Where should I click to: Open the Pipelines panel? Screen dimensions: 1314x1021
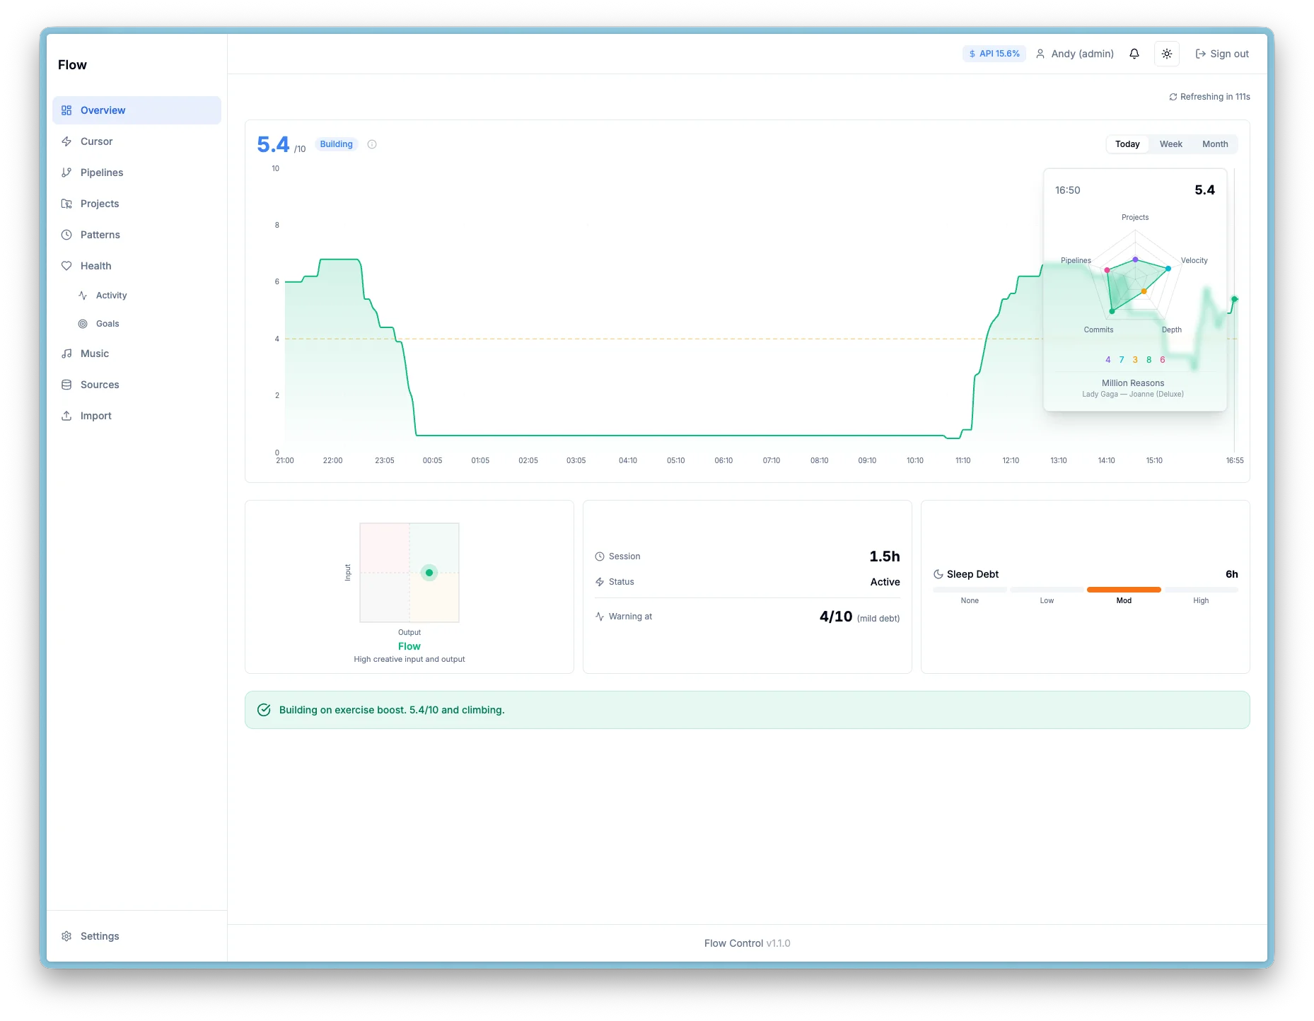click(x=101, y=173)
